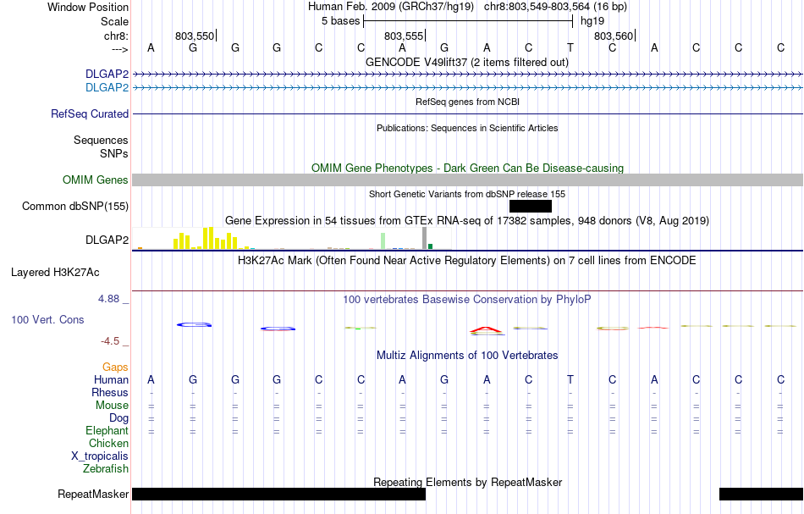Image resolution: width=804 pixels, height=514 pixels.
Task: Click the 803,550 position marker
Action: (195, 36)
